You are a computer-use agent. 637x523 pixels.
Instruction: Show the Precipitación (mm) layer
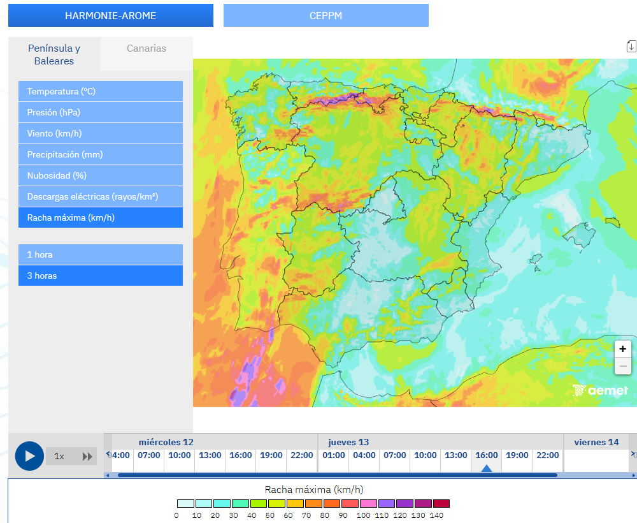(x=101, y=154)
